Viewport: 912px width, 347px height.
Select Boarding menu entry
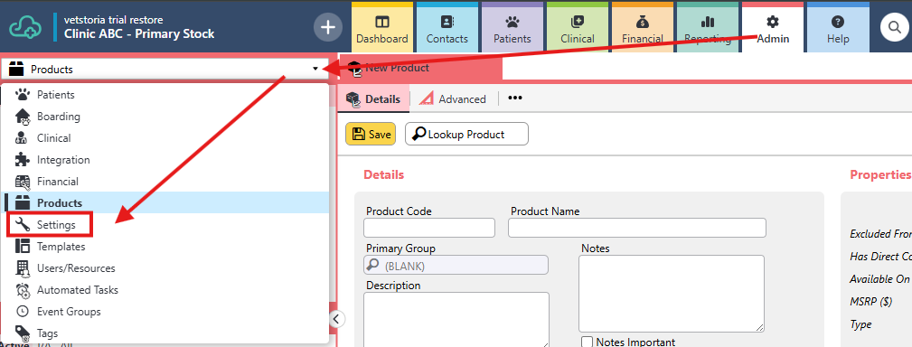pyautogui.click(x=165, y=117)
